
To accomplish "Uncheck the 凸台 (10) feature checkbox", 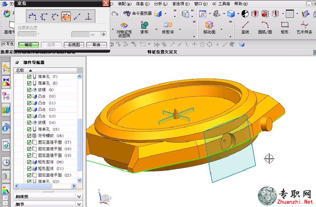I will tap(29, 97).
